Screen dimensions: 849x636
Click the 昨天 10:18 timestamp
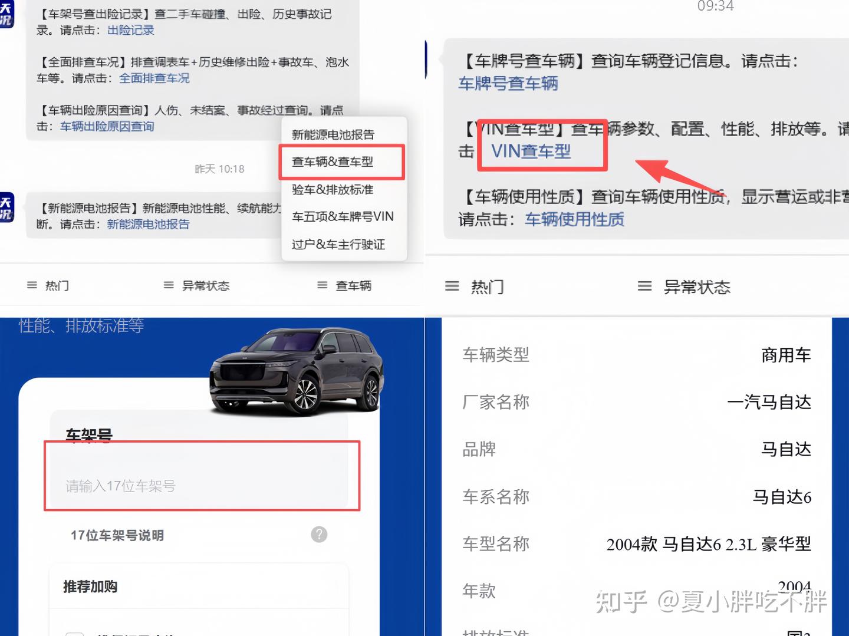(219, 169)
